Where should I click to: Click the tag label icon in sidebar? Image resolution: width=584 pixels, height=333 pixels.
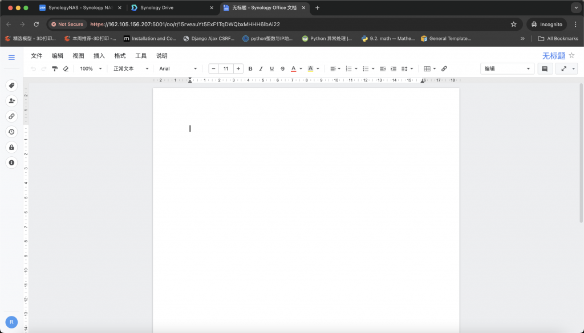point(11,86)
